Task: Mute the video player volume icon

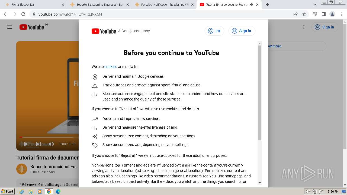Action: click(x=51, y=144)
